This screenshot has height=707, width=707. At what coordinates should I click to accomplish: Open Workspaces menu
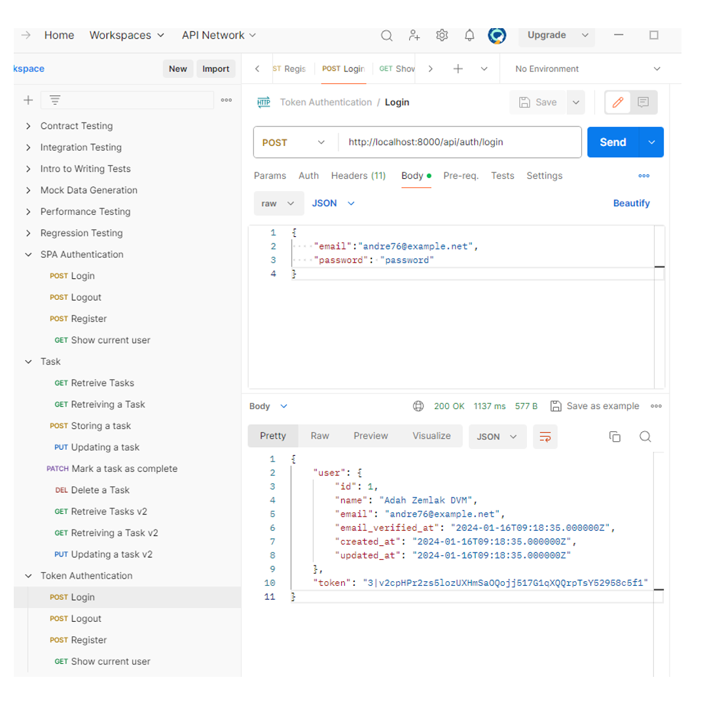(127, 35)
